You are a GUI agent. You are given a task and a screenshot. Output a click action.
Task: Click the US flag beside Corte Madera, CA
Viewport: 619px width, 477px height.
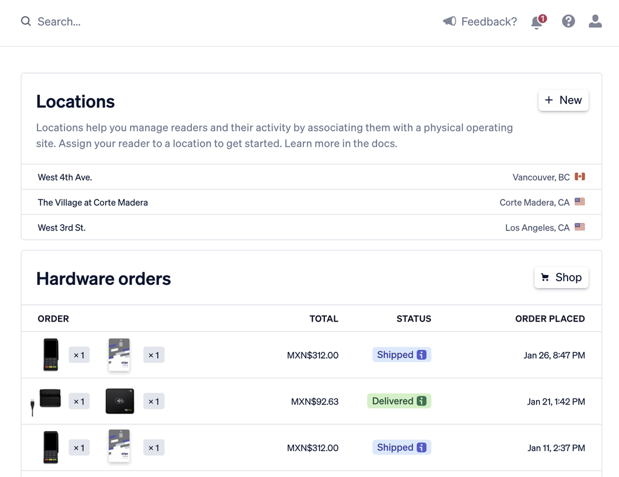pyautogui.click(x=580, y=202)
